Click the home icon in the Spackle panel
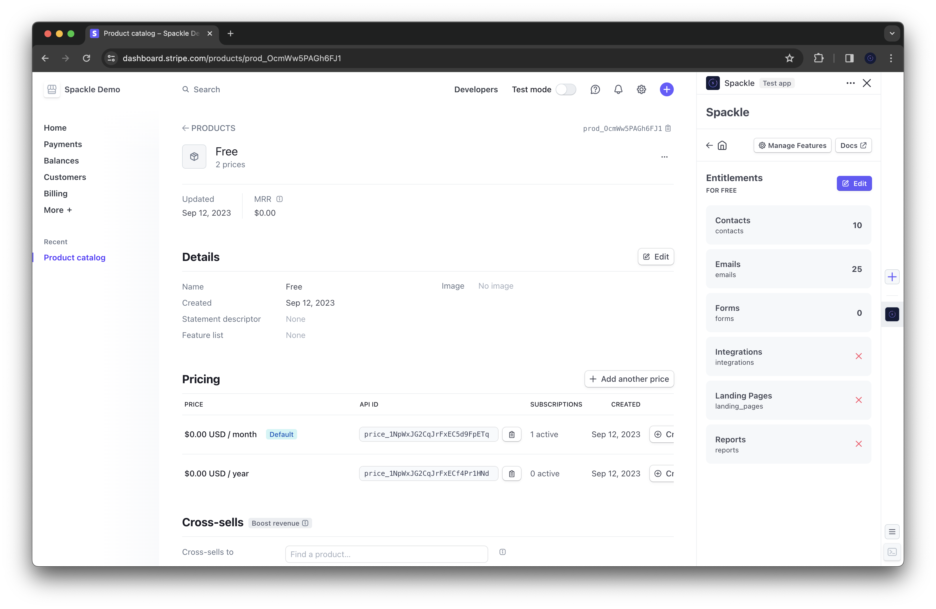The height and width of the screenshot is (609, 936). [x=723, y=145]
